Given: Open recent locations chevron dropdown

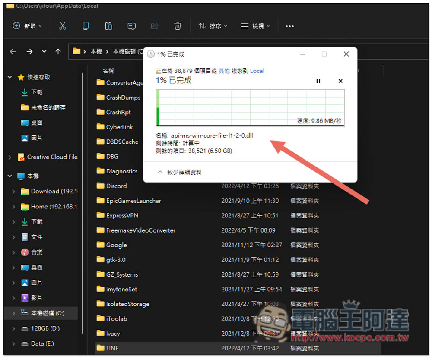Looking at the screenshot, I should point(44,51).
